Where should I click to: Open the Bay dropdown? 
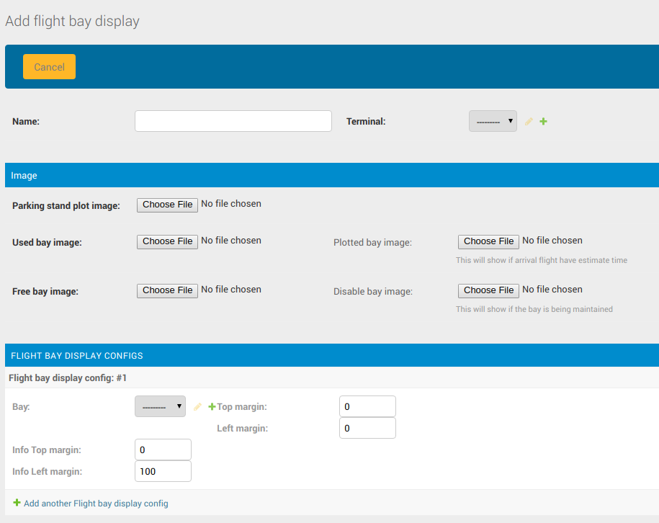click(x=160, y=406)
